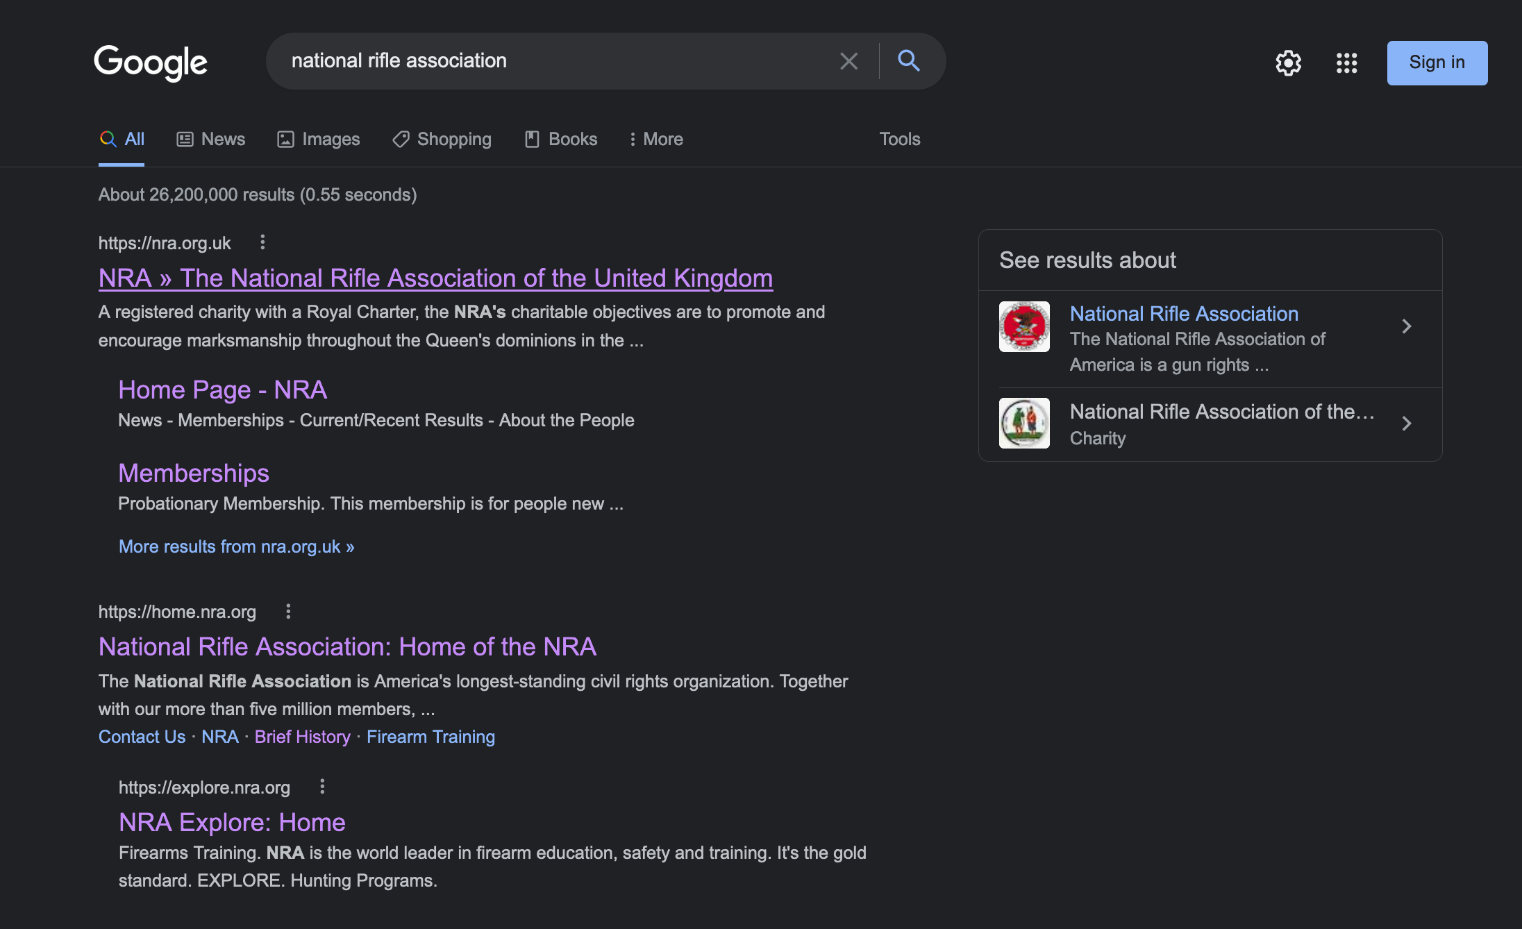The image size is (1522, 929).
Task: Click the NRA of America eagle logo thumbnail
Action: (x=1024, y=326)
